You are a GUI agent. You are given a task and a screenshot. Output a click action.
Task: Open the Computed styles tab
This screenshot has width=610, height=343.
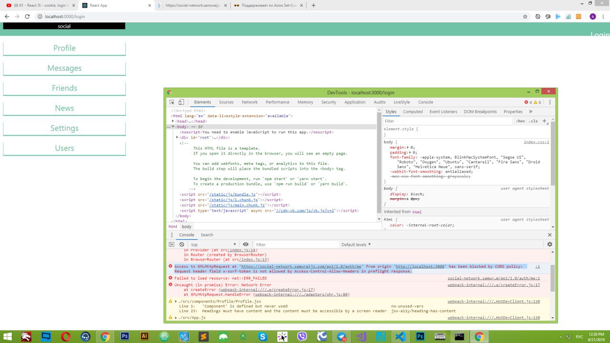tap(413, 111)
